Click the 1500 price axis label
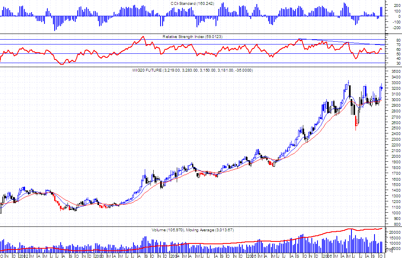The width and height of the screenshot is (402, 258). point(397,185)
